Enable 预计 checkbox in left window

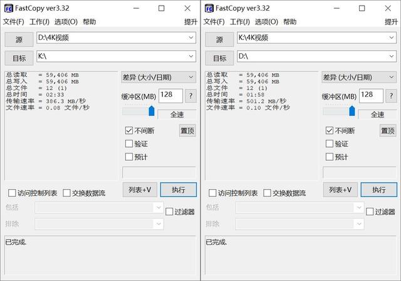tap(129, 156)
